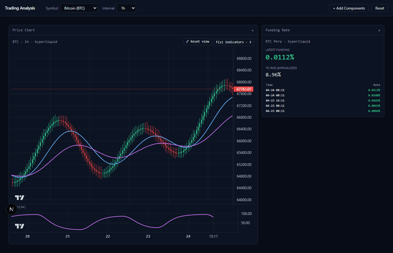Open the Symbol dropdown showing Bitcoin (BTC)
This screenshot has width=393, height=253.
click(79, 8)
